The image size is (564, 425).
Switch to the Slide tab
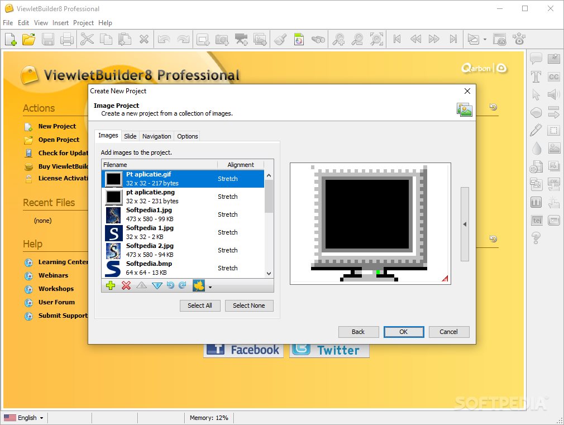click(130, 136)
